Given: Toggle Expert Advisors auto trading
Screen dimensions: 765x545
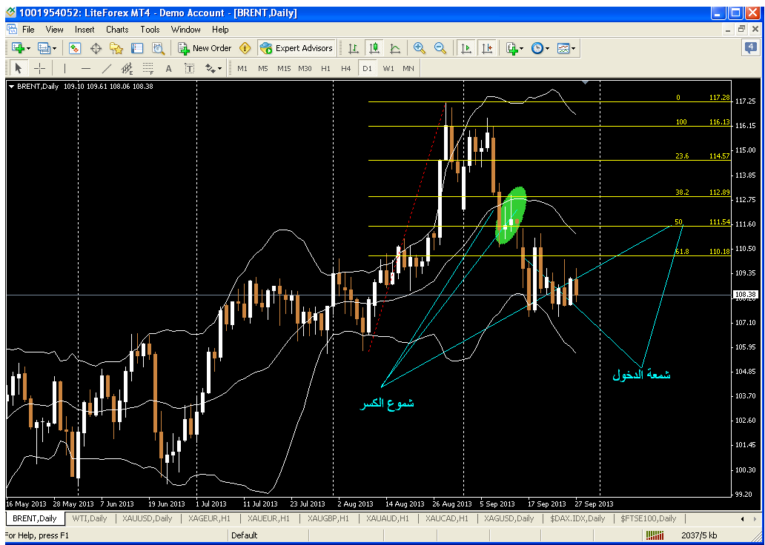Looking at the screenshot, I should [x=297, y=48].
